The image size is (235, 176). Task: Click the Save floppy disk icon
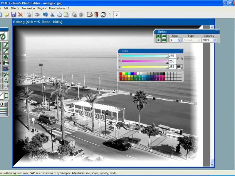14,14
